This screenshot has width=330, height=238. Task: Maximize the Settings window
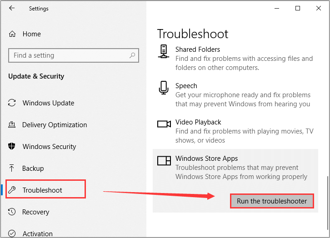[298, 8]
